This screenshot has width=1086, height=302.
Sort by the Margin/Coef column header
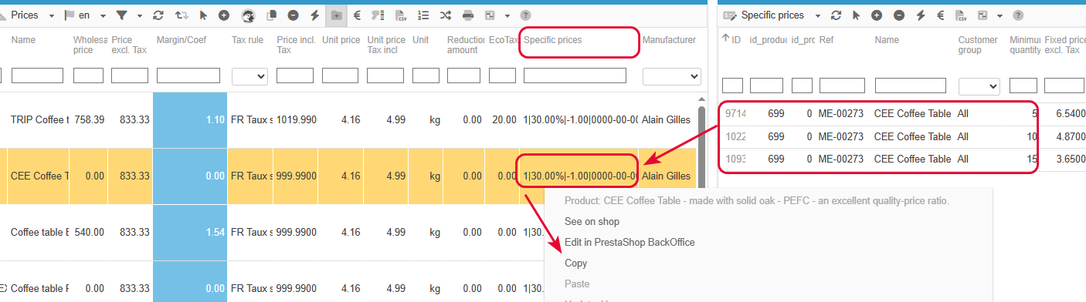[181, 40]
